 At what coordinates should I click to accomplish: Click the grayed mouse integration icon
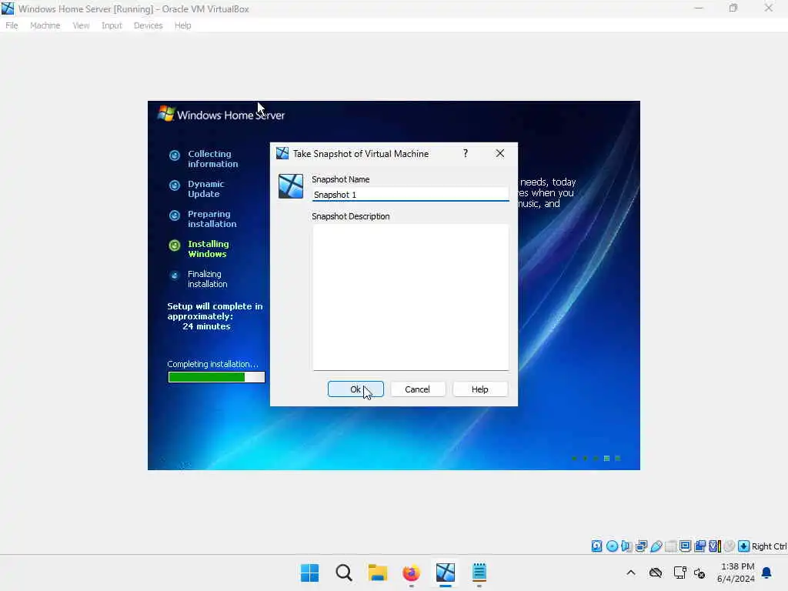(730, 546)
